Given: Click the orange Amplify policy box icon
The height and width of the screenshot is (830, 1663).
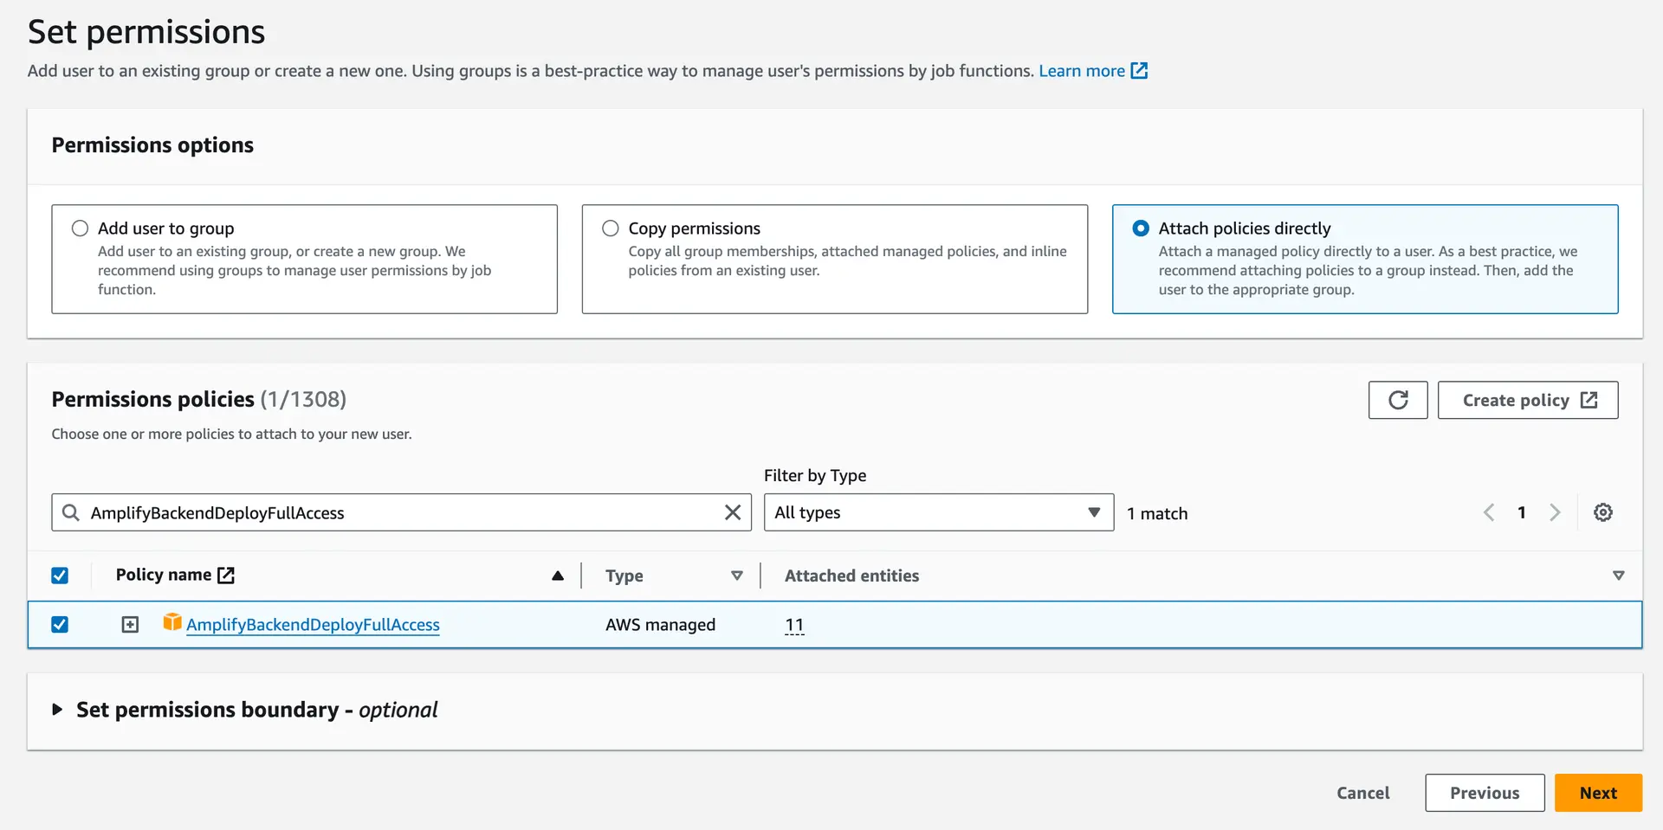Looking at the screenshot, I should click(172, 622).
